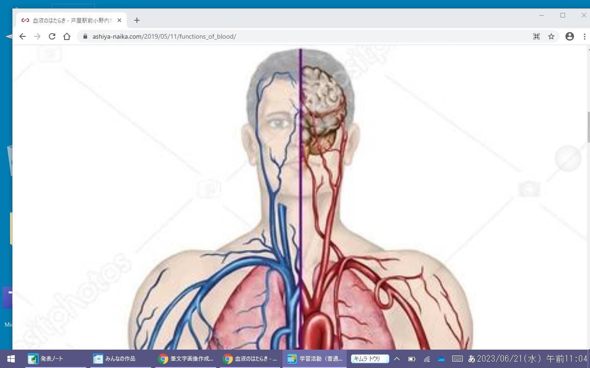Open the Chrome profile account icon

click(570, 36)
